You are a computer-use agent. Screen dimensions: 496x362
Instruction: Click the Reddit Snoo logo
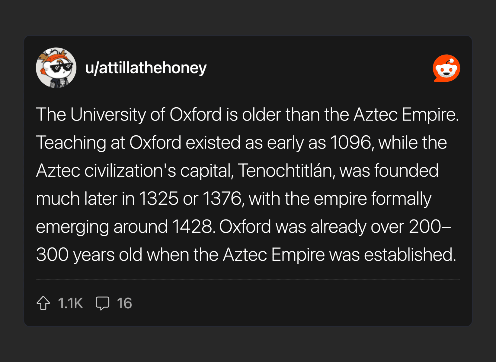(x=446, y=68)
